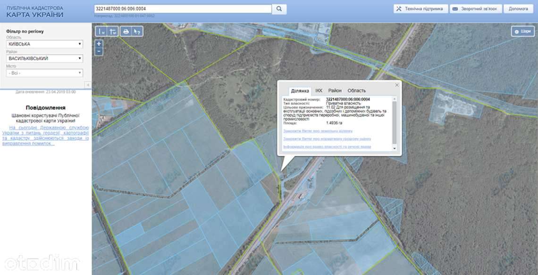Open link to order normative valuation extract
The width and height of the screenshot is (538, 275).
327,139
